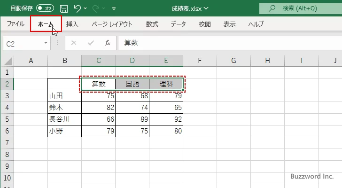
Task: Click cell containing 鈴木
Action: tap(64, 108)
